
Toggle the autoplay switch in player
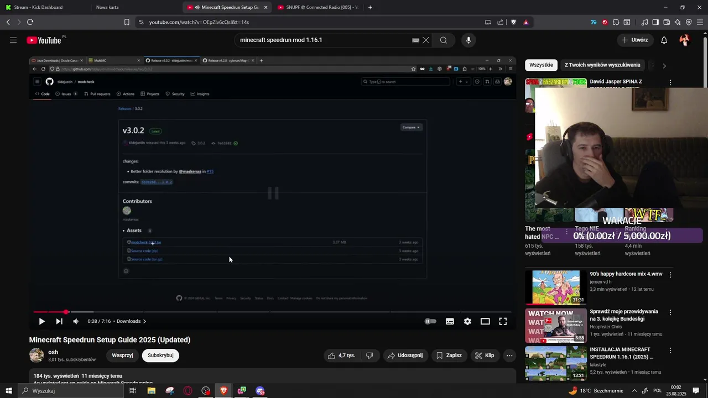pos(430,321)
